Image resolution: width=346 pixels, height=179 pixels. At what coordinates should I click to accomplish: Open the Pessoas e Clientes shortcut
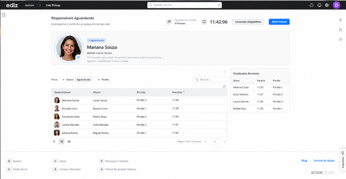point(114,161)
